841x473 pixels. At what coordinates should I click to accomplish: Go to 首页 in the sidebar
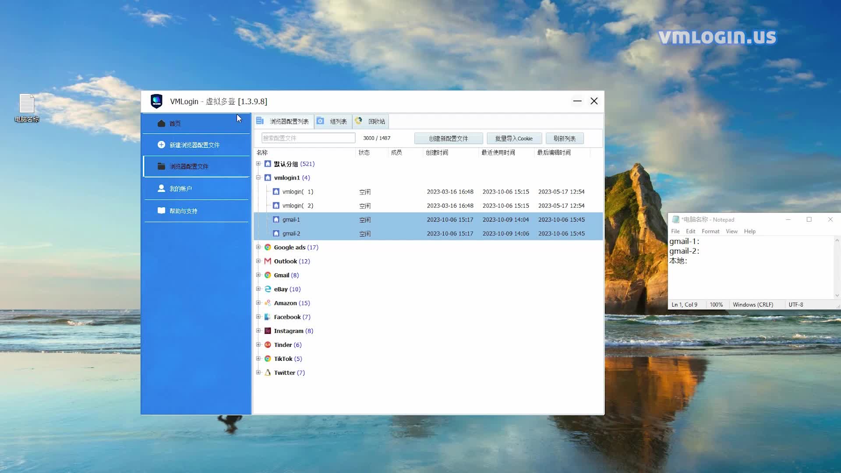(x=196, y=124)
